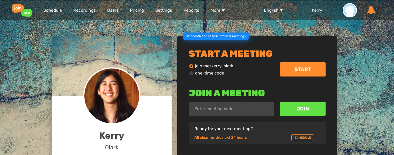
Task: View the Pricing page
Action: pyautogui.click(x=137, y=10)
